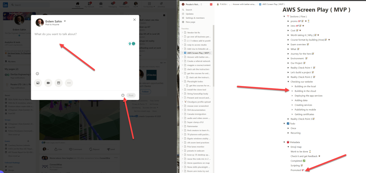
Task: Click the AWS Screen Play ( MVP ) title
Action: point(316,10)
